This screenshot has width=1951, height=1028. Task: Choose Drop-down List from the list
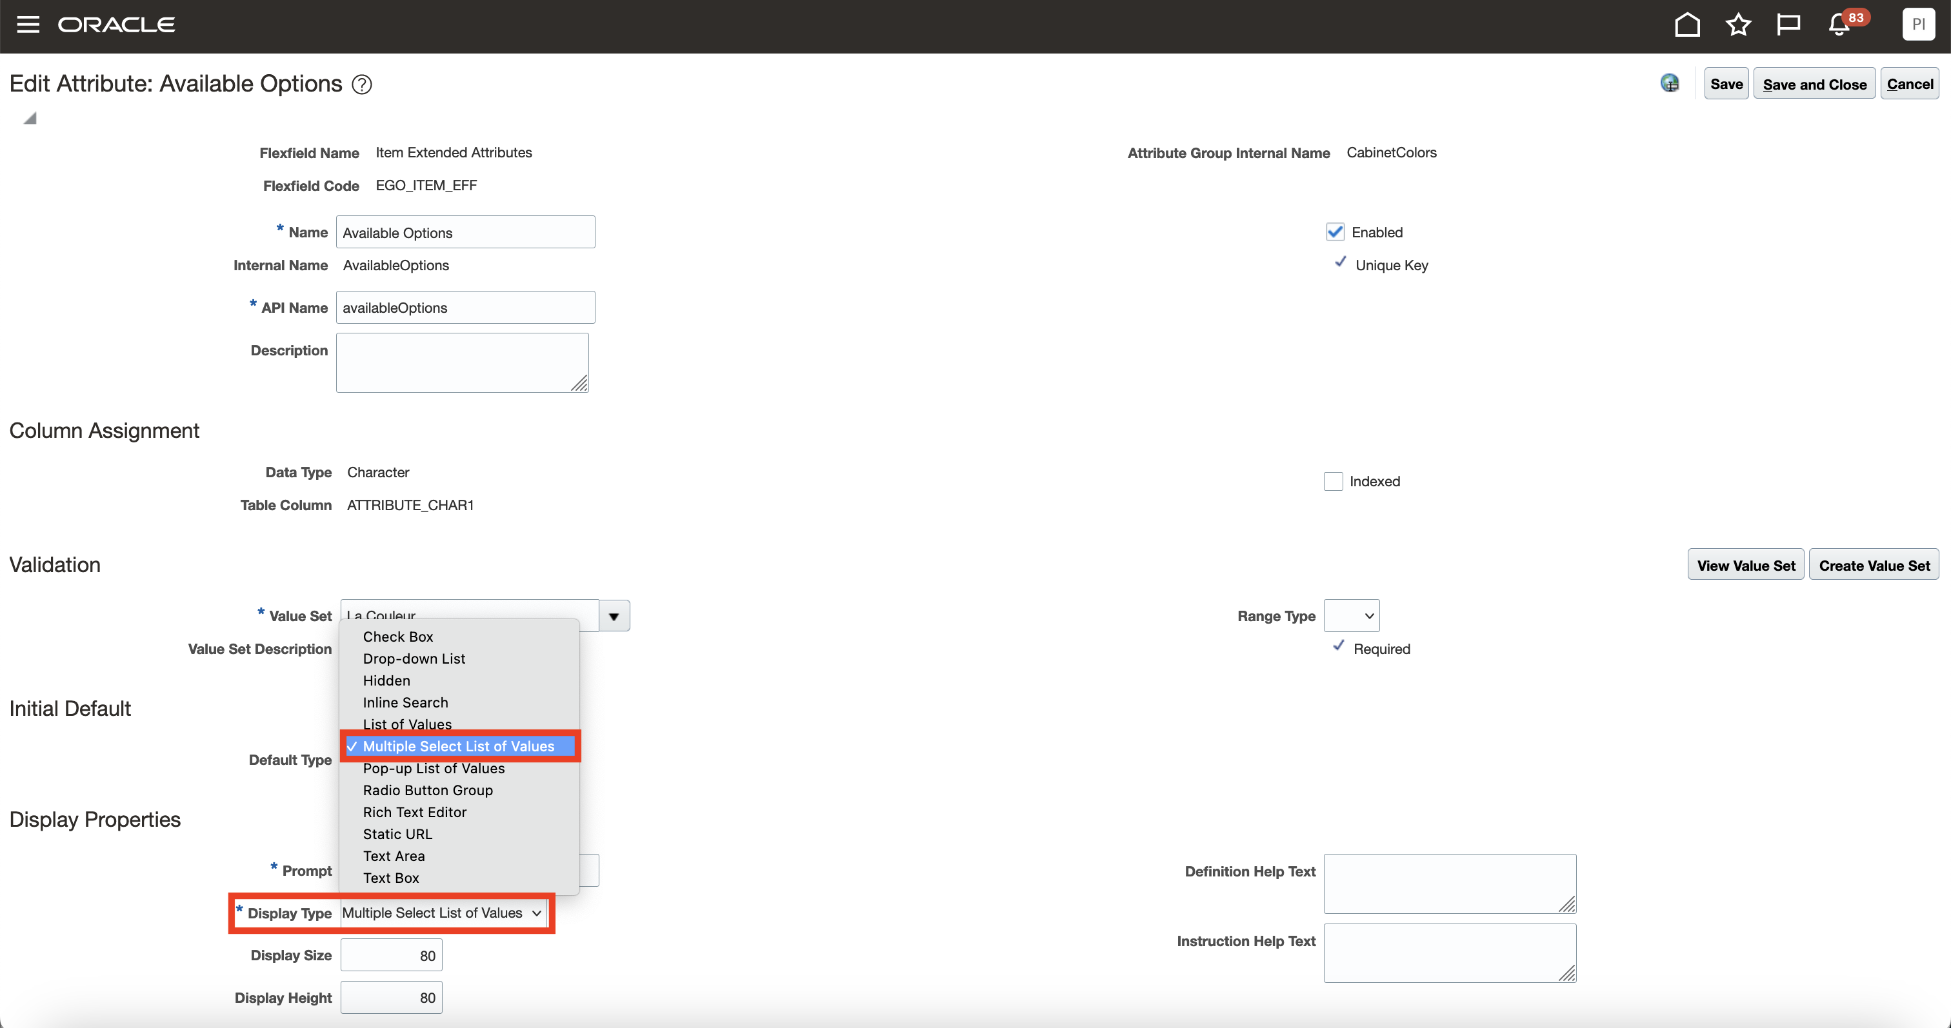414,658
